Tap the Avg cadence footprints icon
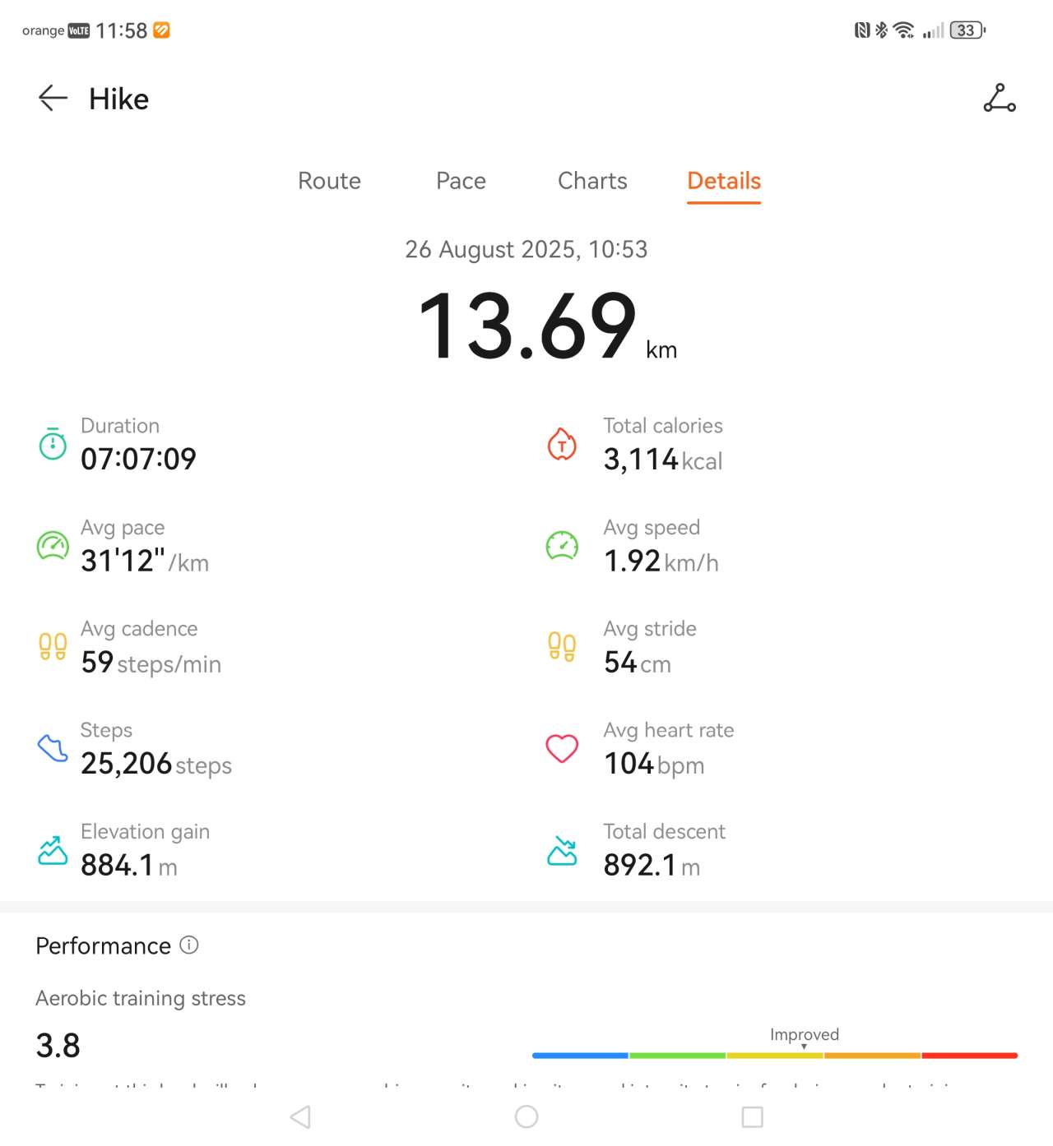This screenshot has width=1053, height=1146. tap(53, 647)
